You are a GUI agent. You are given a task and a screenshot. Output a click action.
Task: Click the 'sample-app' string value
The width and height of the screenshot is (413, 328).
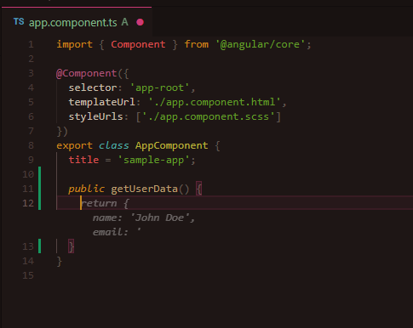pyautogui.click(x=153, y=160)
